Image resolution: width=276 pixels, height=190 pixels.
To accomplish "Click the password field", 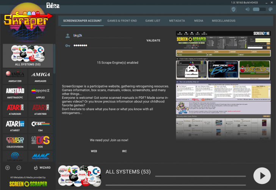I will tap(103, 45).
